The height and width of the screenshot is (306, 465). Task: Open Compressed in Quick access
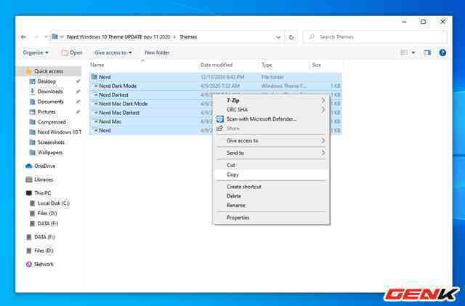click(52, 122)
